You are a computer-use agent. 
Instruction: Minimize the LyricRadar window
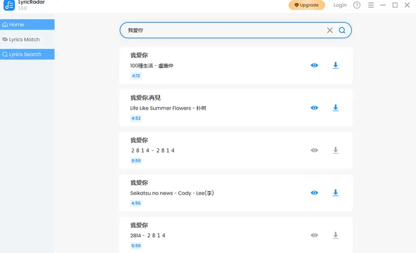pyautogui.click(x=383, y=5)
